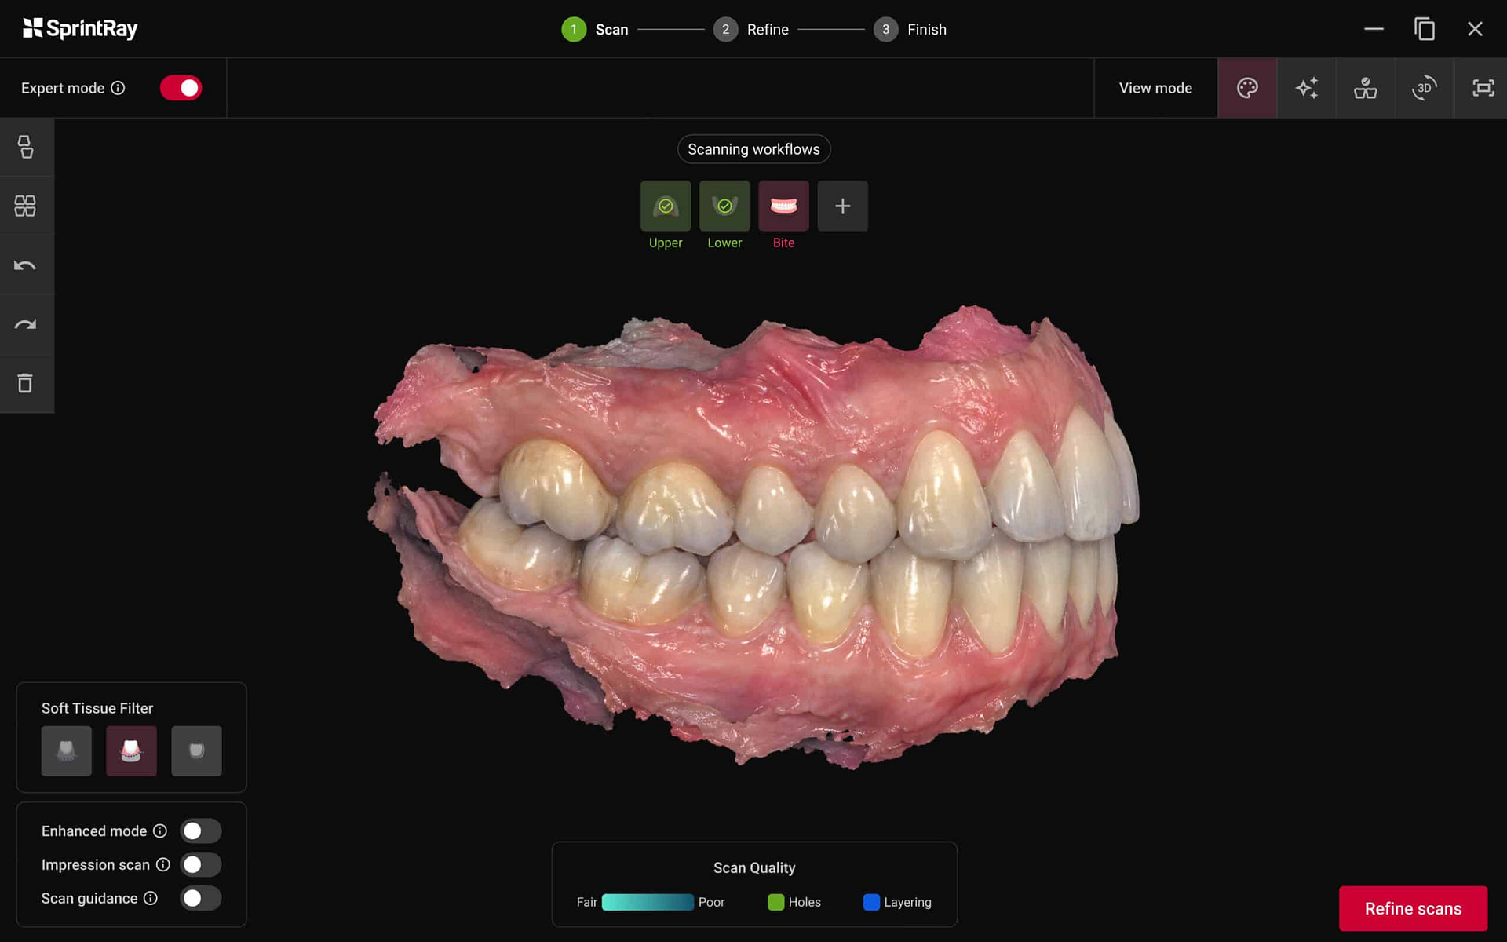Choose the middle pink Soft Tissue Filter option

coord(131,751)
